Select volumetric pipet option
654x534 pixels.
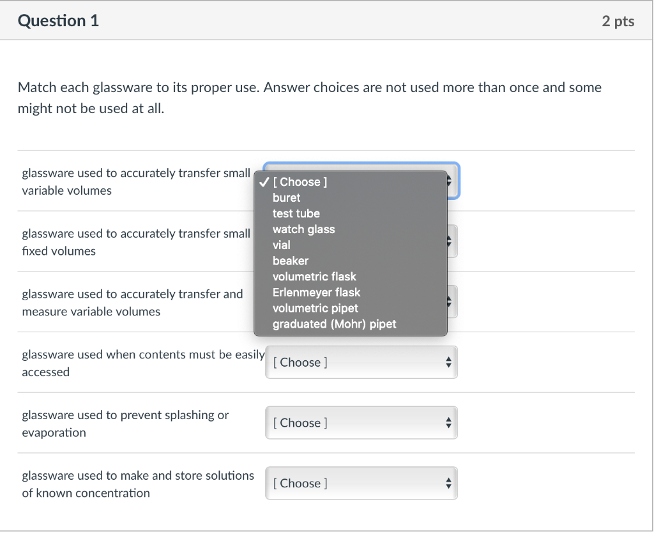351,309
